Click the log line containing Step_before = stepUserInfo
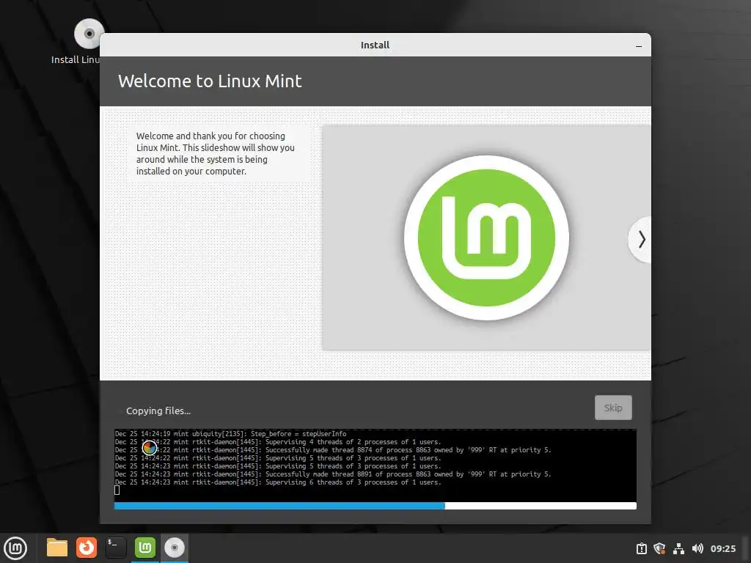Screen dimensions: 751x563 point(230,434)
